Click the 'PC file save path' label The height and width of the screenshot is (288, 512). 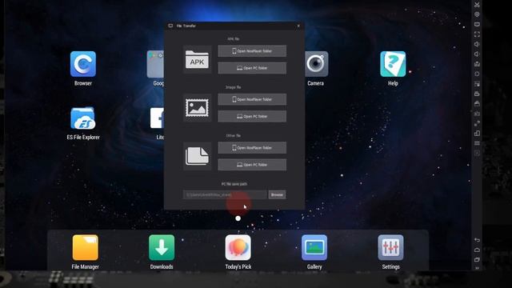234,184
